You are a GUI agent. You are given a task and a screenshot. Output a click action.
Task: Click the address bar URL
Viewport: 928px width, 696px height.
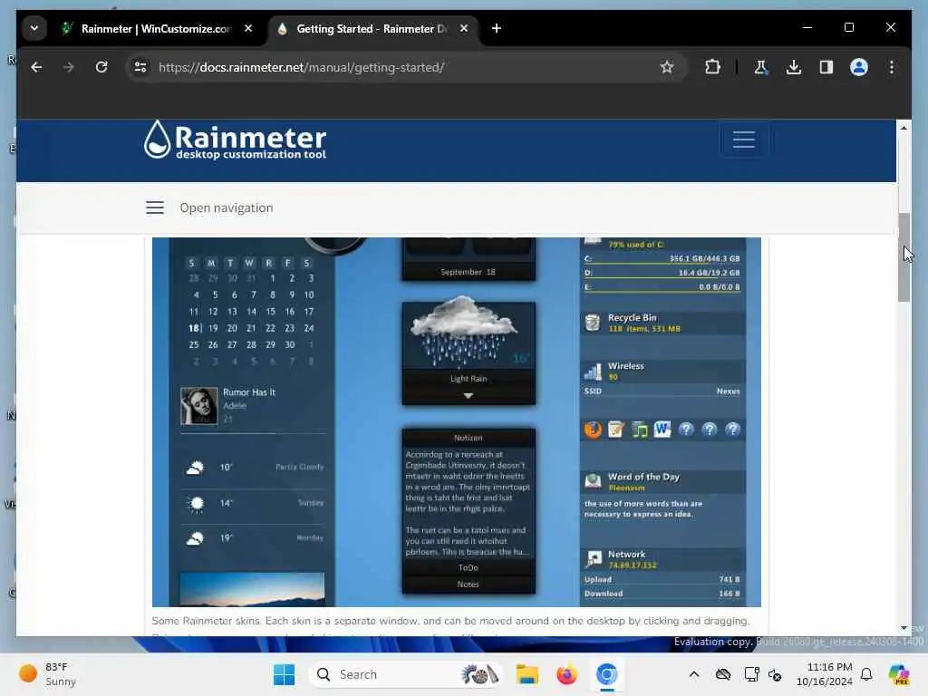[x=302, y=67]
